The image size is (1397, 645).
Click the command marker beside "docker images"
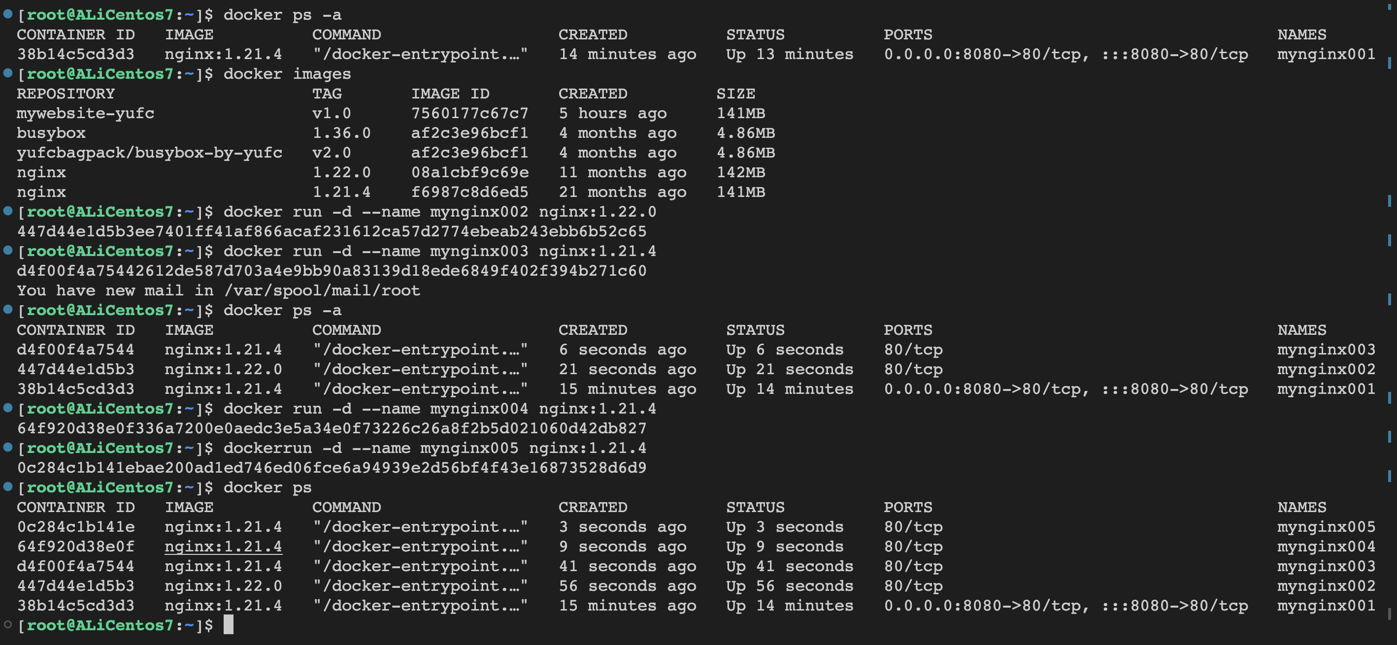click(x=8, y=73)
